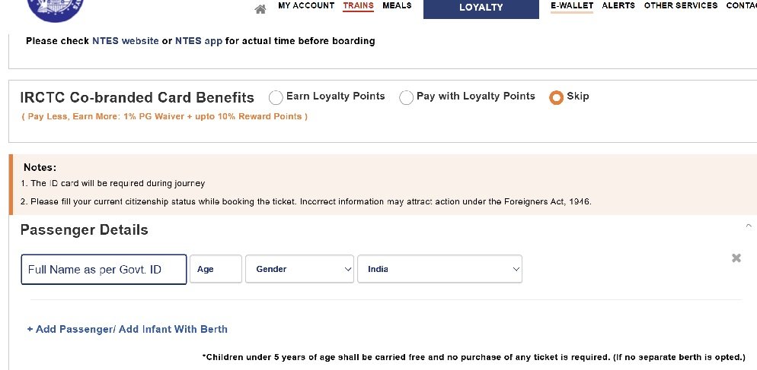
Task: Open the India nationality dropdown
Action: (x=439, y=269)
